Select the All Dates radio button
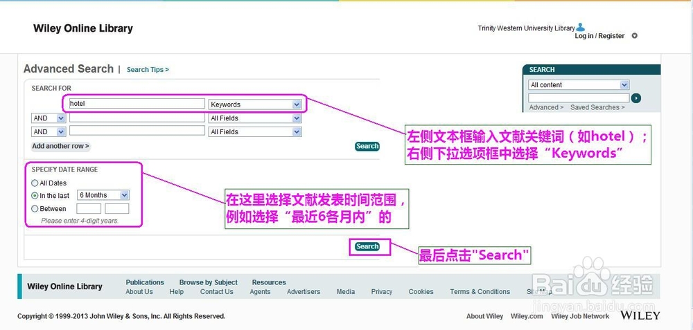The width and height of the screenshot is (693, 330). pyautogui.click(x=35, y=183)
